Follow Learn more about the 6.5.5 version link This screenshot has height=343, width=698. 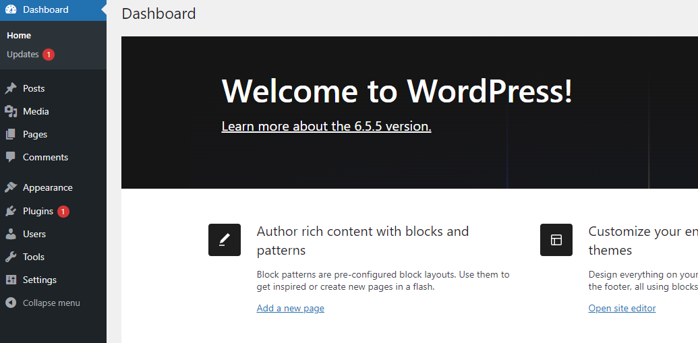326,126
